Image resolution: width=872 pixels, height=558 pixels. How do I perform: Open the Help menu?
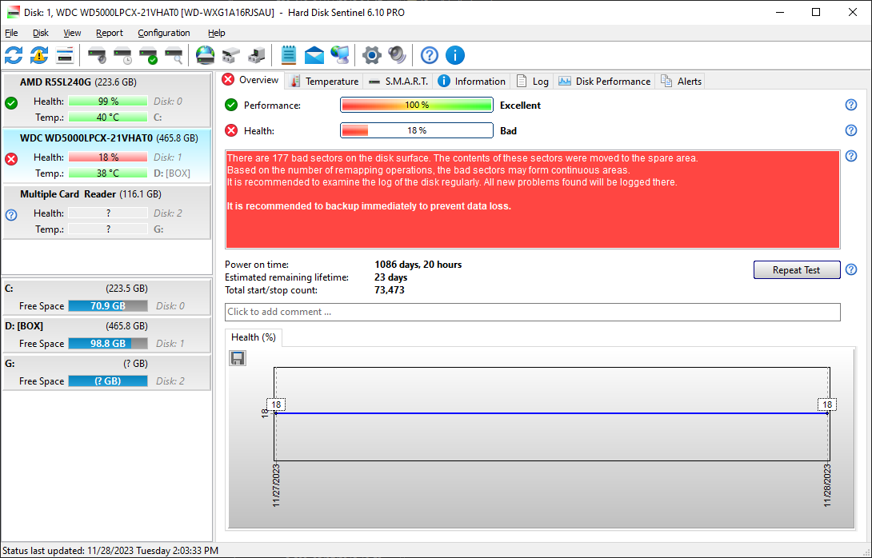216,33
